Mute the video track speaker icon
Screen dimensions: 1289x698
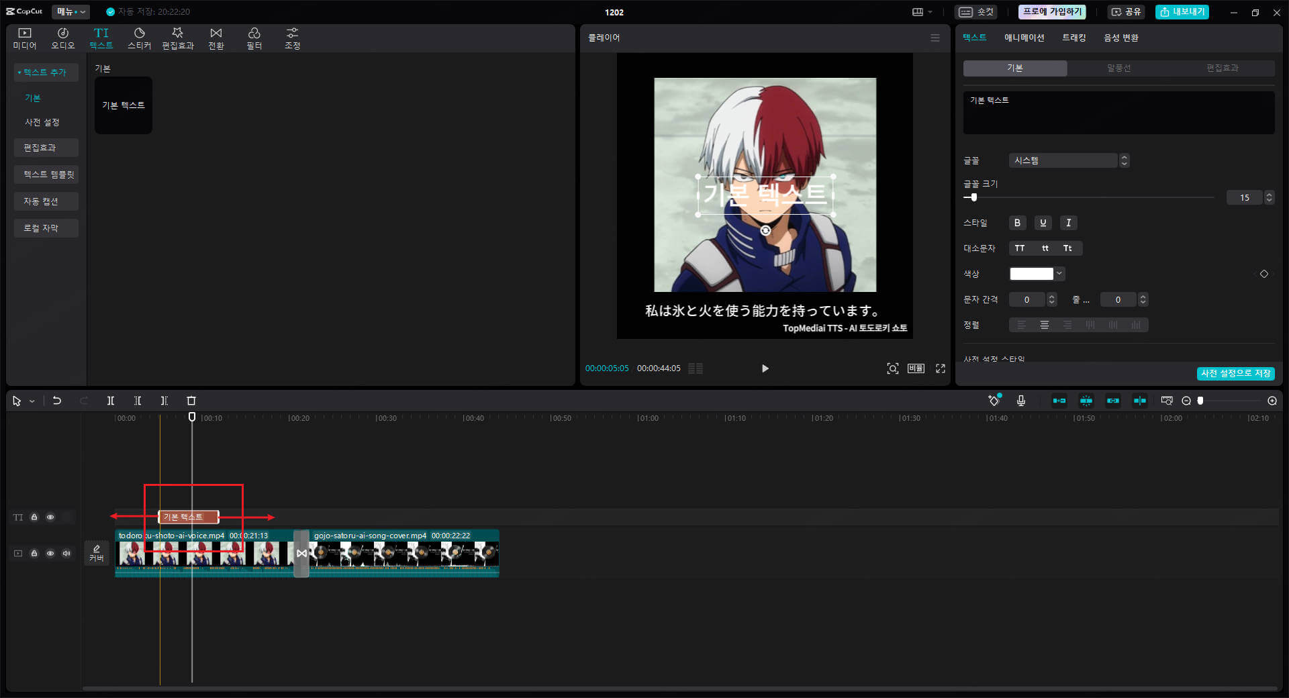(66, 553)
